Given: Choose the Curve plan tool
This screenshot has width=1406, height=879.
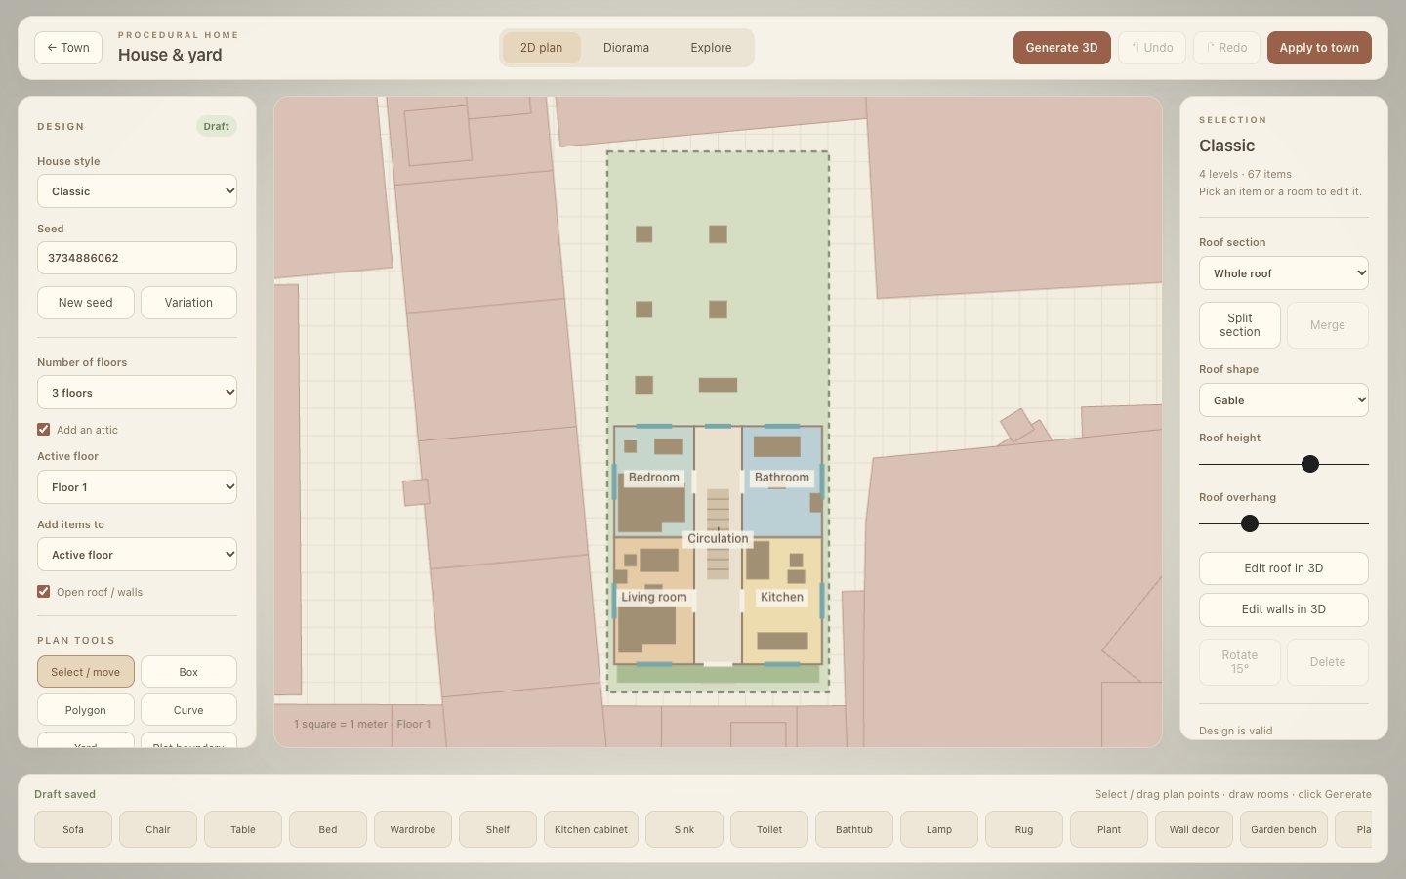Looking at the screenshot, I should pyautogui.click(x=188, y=710).
